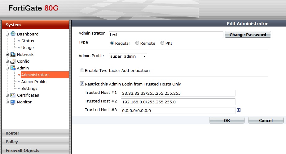The height and width of the screenshot is (154, 286).
Task: Enable Two-factor Authentication checkbox
Action: 82,70
